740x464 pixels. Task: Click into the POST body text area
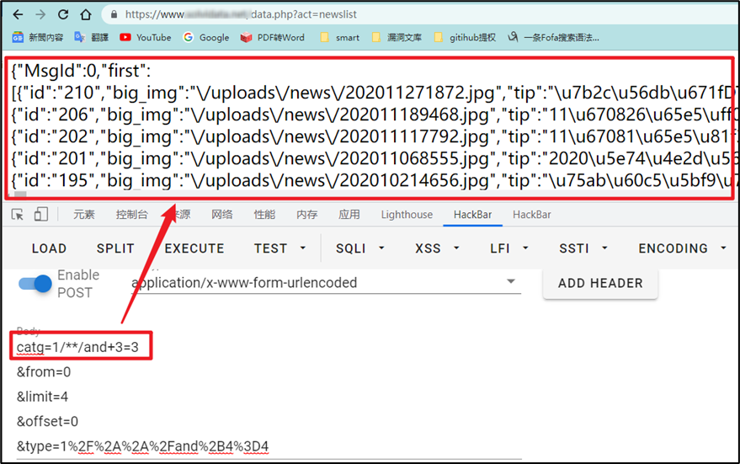(x=269, y=397)
